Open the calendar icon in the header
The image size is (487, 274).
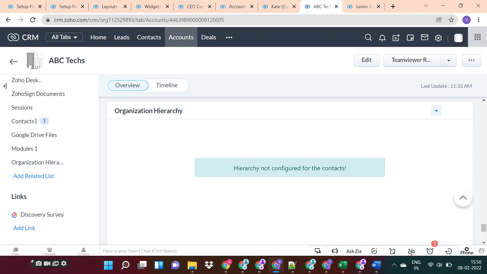coord(410,37)
